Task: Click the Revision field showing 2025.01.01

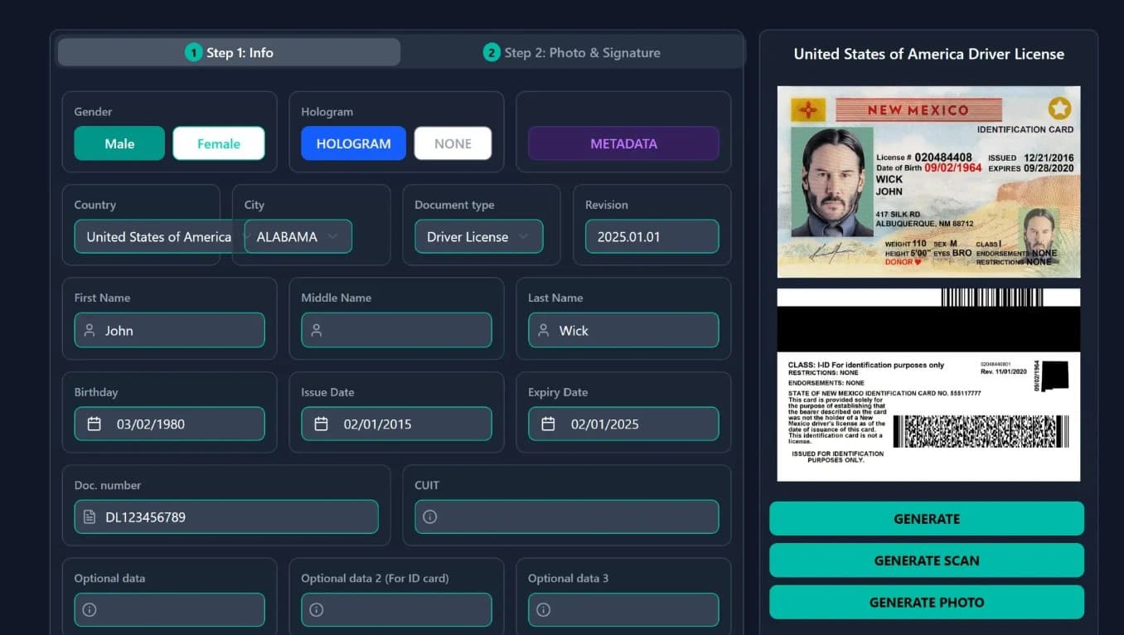Action: point(652,236)
